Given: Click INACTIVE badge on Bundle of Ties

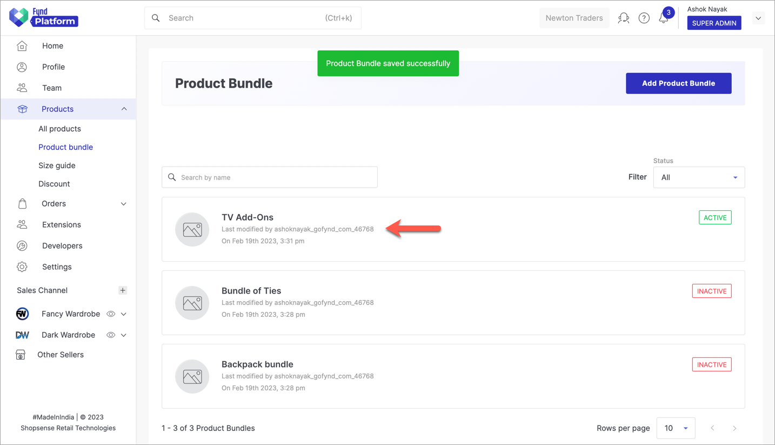Looking at the screenshot, I should [x=712, y=291].
